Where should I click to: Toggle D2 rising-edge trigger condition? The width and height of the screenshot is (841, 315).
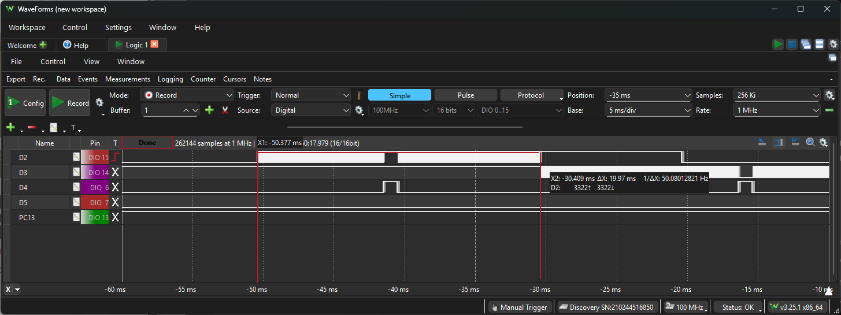(116, 157)
